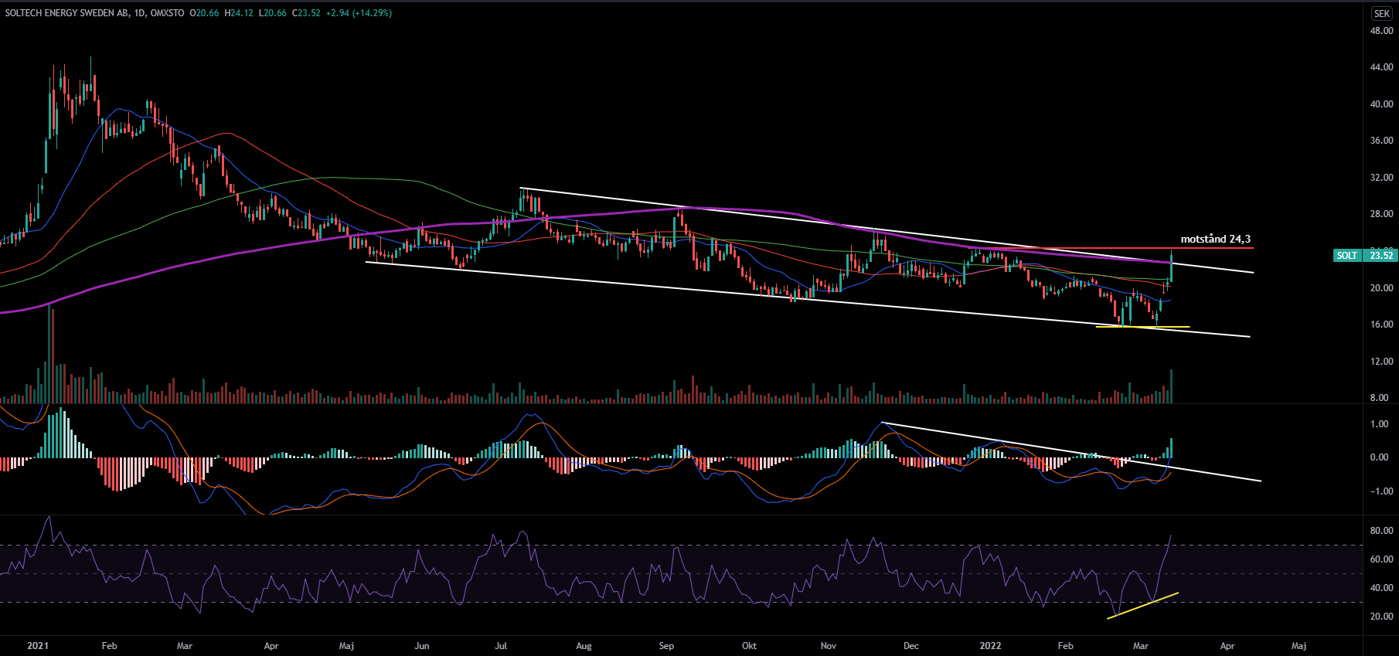Click the 2022 label on the time axis
1399x656 pixels.
[x=989, y=645]
